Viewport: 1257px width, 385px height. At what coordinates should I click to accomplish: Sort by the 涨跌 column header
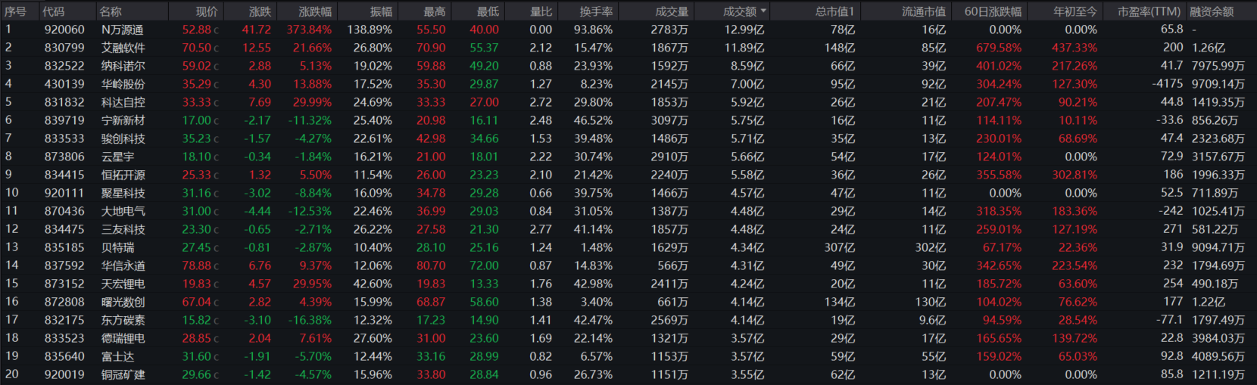(260, 11)
